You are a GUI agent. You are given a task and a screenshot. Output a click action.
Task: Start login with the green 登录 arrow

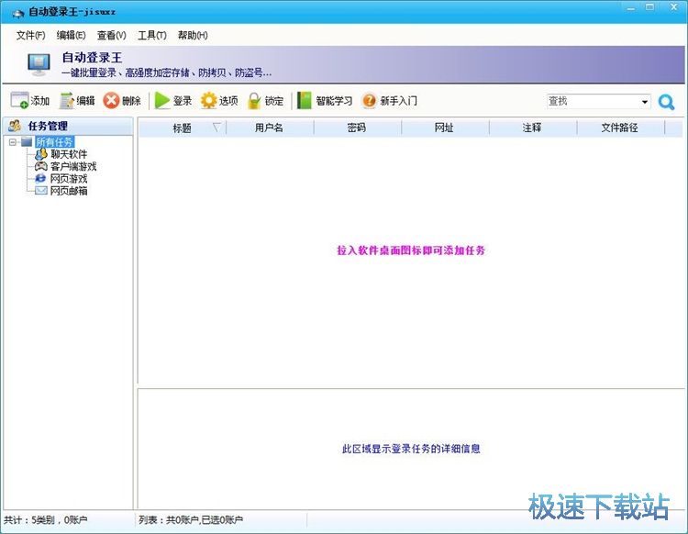pos(161,101)
